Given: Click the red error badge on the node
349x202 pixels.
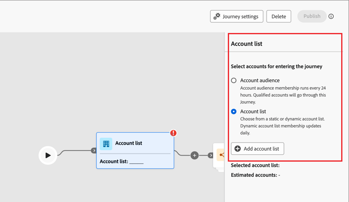Looking at the screenshot, I should point(173,133).
